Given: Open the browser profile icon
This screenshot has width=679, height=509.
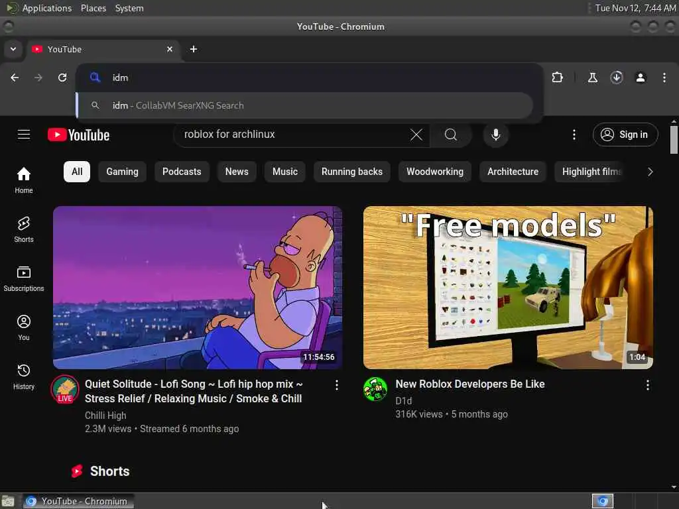Looking at the screenshot, I should tap(641, 78).
